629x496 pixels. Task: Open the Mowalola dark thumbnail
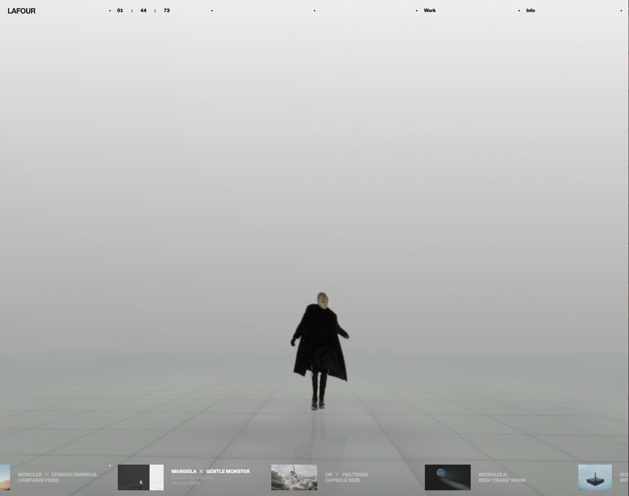pos(447,477)
